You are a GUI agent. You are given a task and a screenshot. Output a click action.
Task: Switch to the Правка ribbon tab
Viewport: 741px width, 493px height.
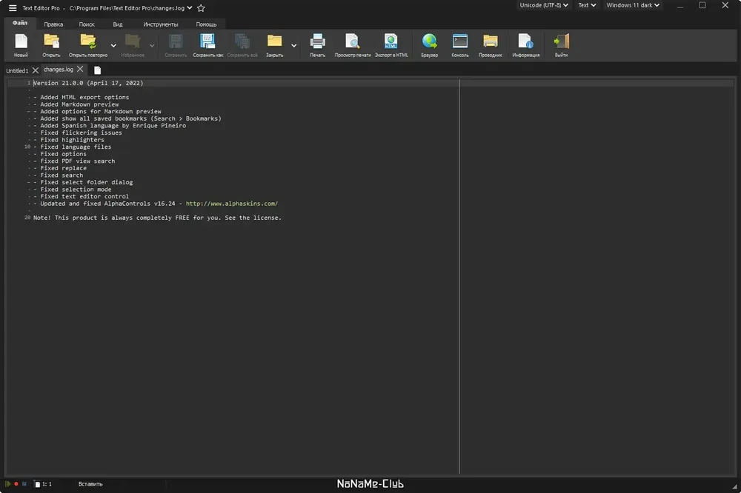coord(53,24)
